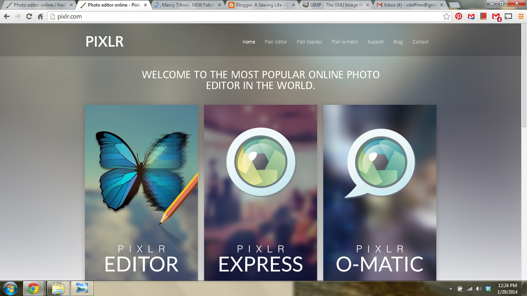The image size is (527, 296).
Task: Open Windows Explorer from the taskbar
Action: [58, 288]
